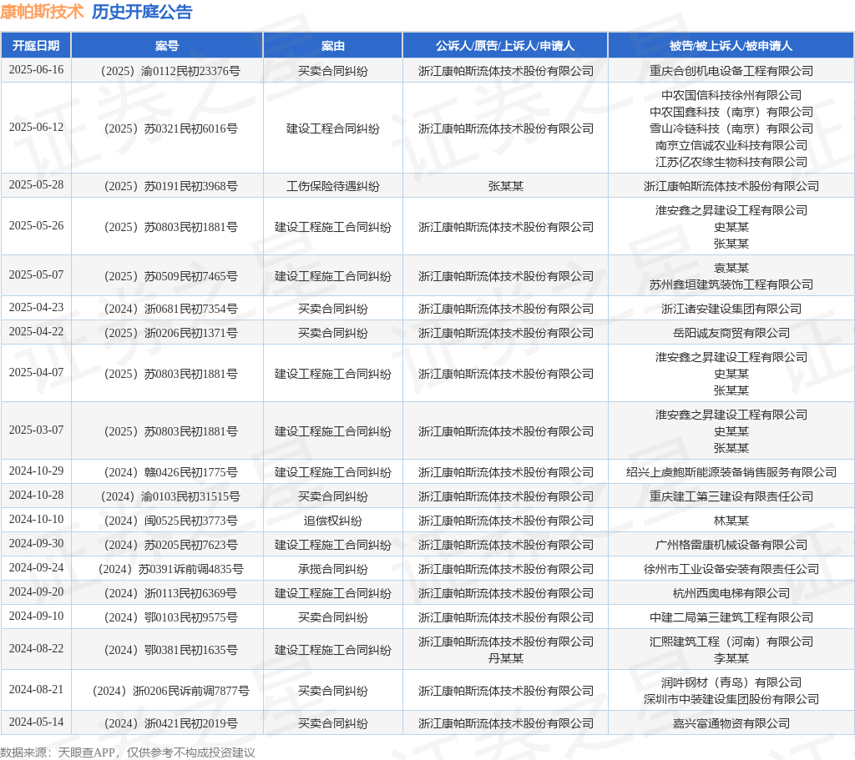
Task: Click defendant 重庆合创机电设备工程有限公司
Action: tap(731, 71)
